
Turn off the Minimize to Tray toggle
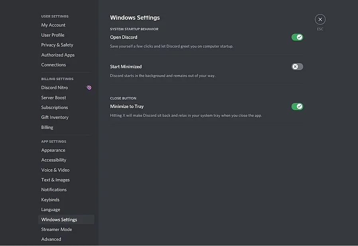click(x=297, y=107)
